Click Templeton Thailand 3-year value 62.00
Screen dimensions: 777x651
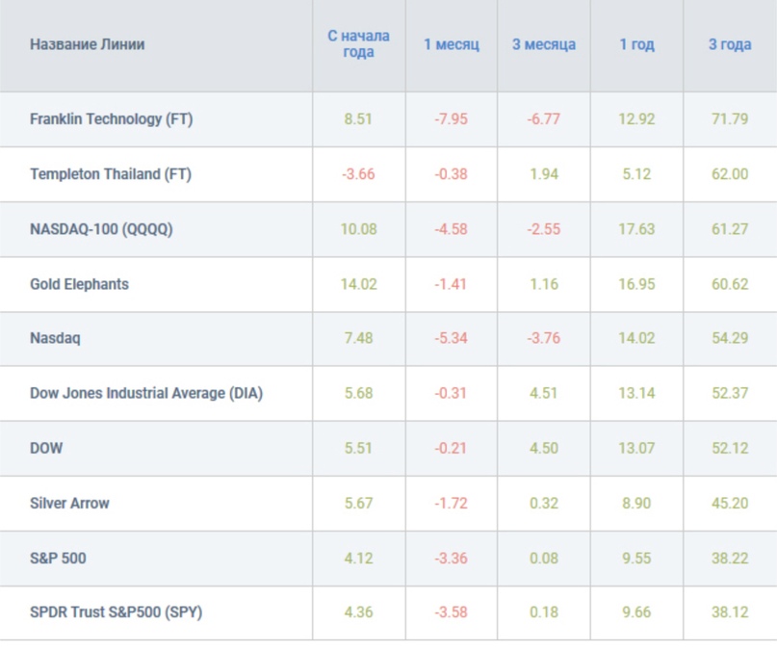pyautogui.click(x=730, y=174)
